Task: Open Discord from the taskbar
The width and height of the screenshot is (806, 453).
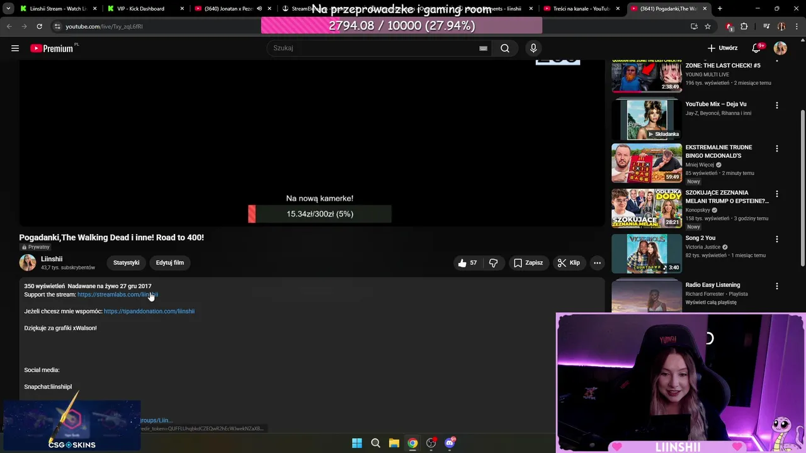Action: [x=450, y=443]
